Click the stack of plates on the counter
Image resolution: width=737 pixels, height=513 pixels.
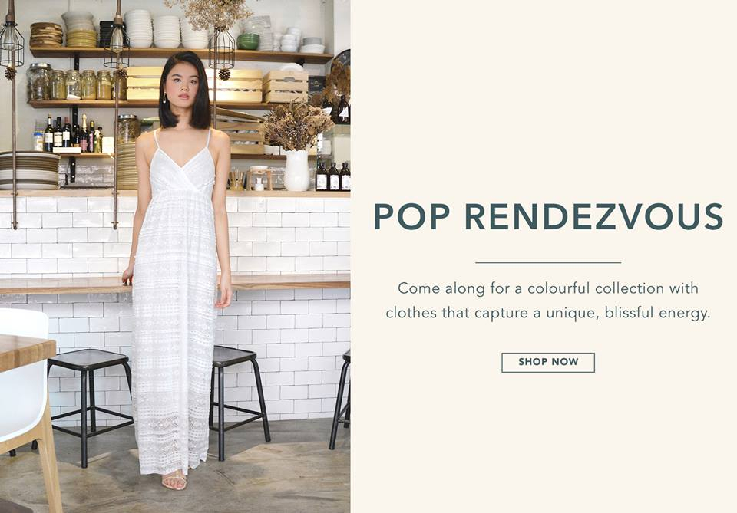pos(29,171)
